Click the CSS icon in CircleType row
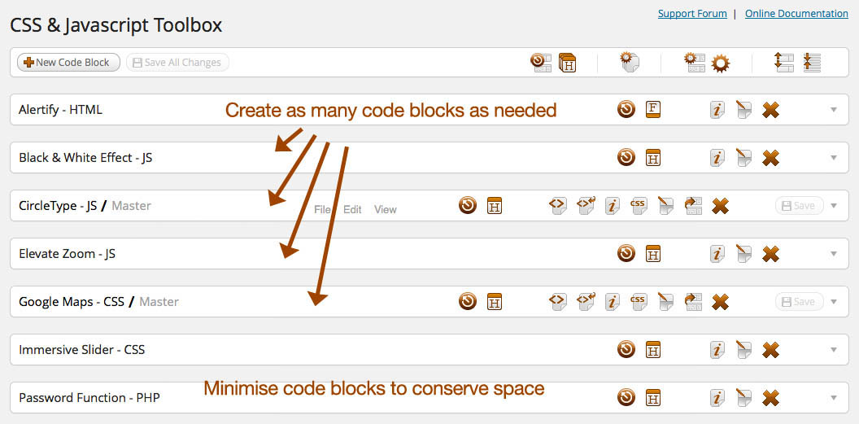859x424 pixels. [x=638, y=206]
